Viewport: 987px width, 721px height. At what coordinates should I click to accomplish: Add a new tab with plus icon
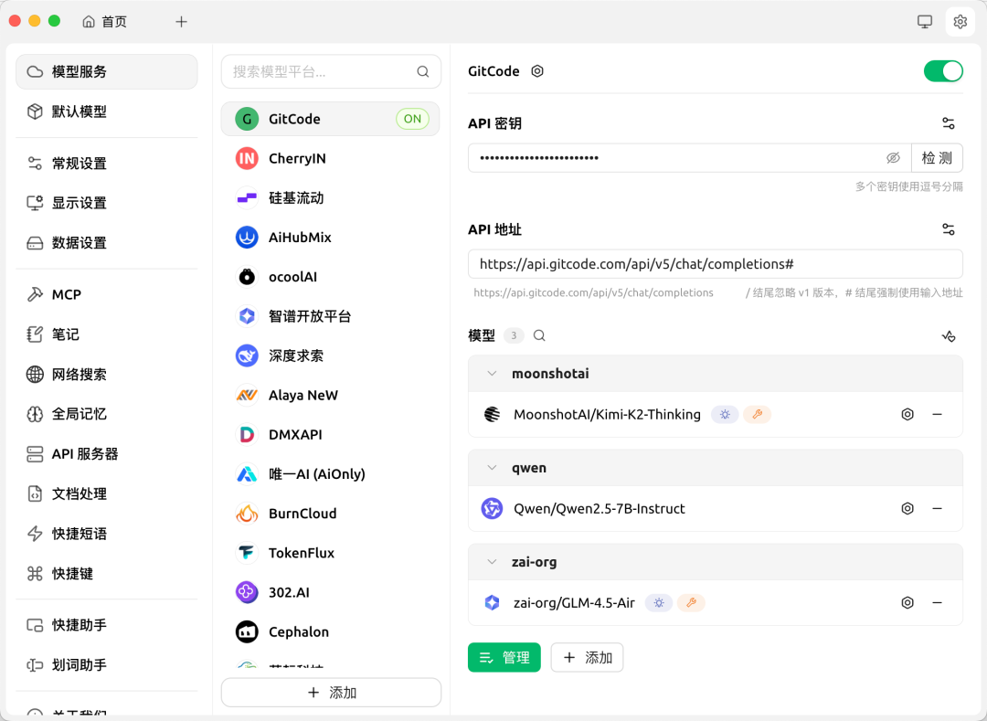(x=181, y=21)
